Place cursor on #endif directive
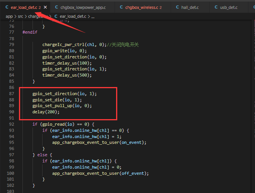Screen dimensions: 255x193 (x=30, y=32)
